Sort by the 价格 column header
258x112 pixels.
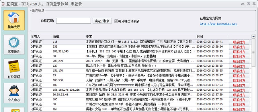69,36
